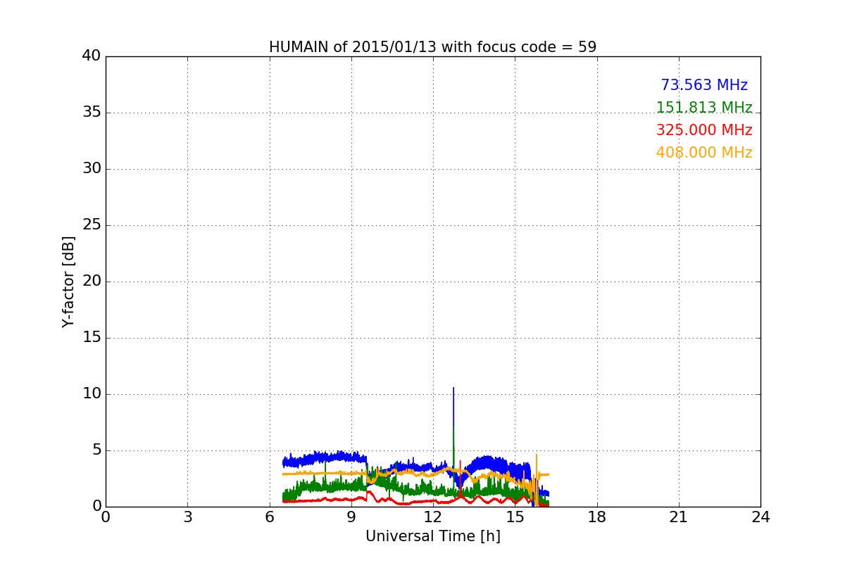Click x-axis tick label 9
Screen dimensions: 845x563
[x=351, y=517]
